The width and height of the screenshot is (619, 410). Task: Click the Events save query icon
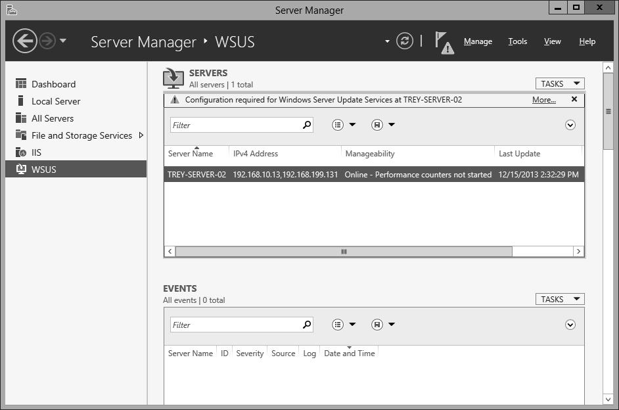pos(377,325)
